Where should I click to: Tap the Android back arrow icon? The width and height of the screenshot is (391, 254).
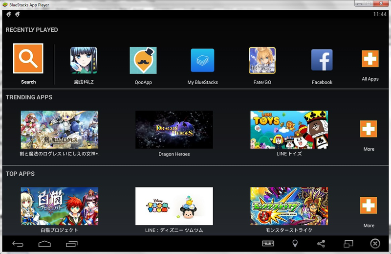[18, 244]
